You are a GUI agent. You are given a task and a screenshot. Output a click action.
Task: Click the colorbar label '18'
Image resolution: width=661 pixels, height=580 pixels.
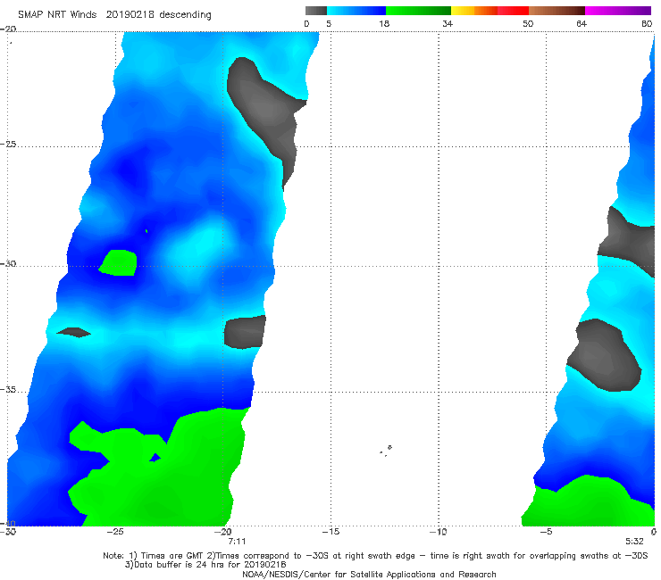(x=384, y=24)
